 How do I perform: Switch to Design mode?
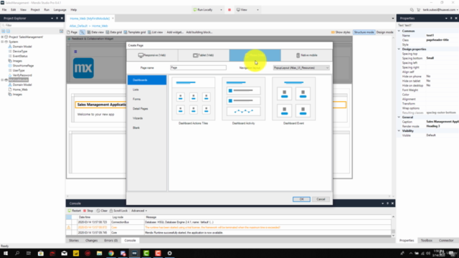point(384,32)
